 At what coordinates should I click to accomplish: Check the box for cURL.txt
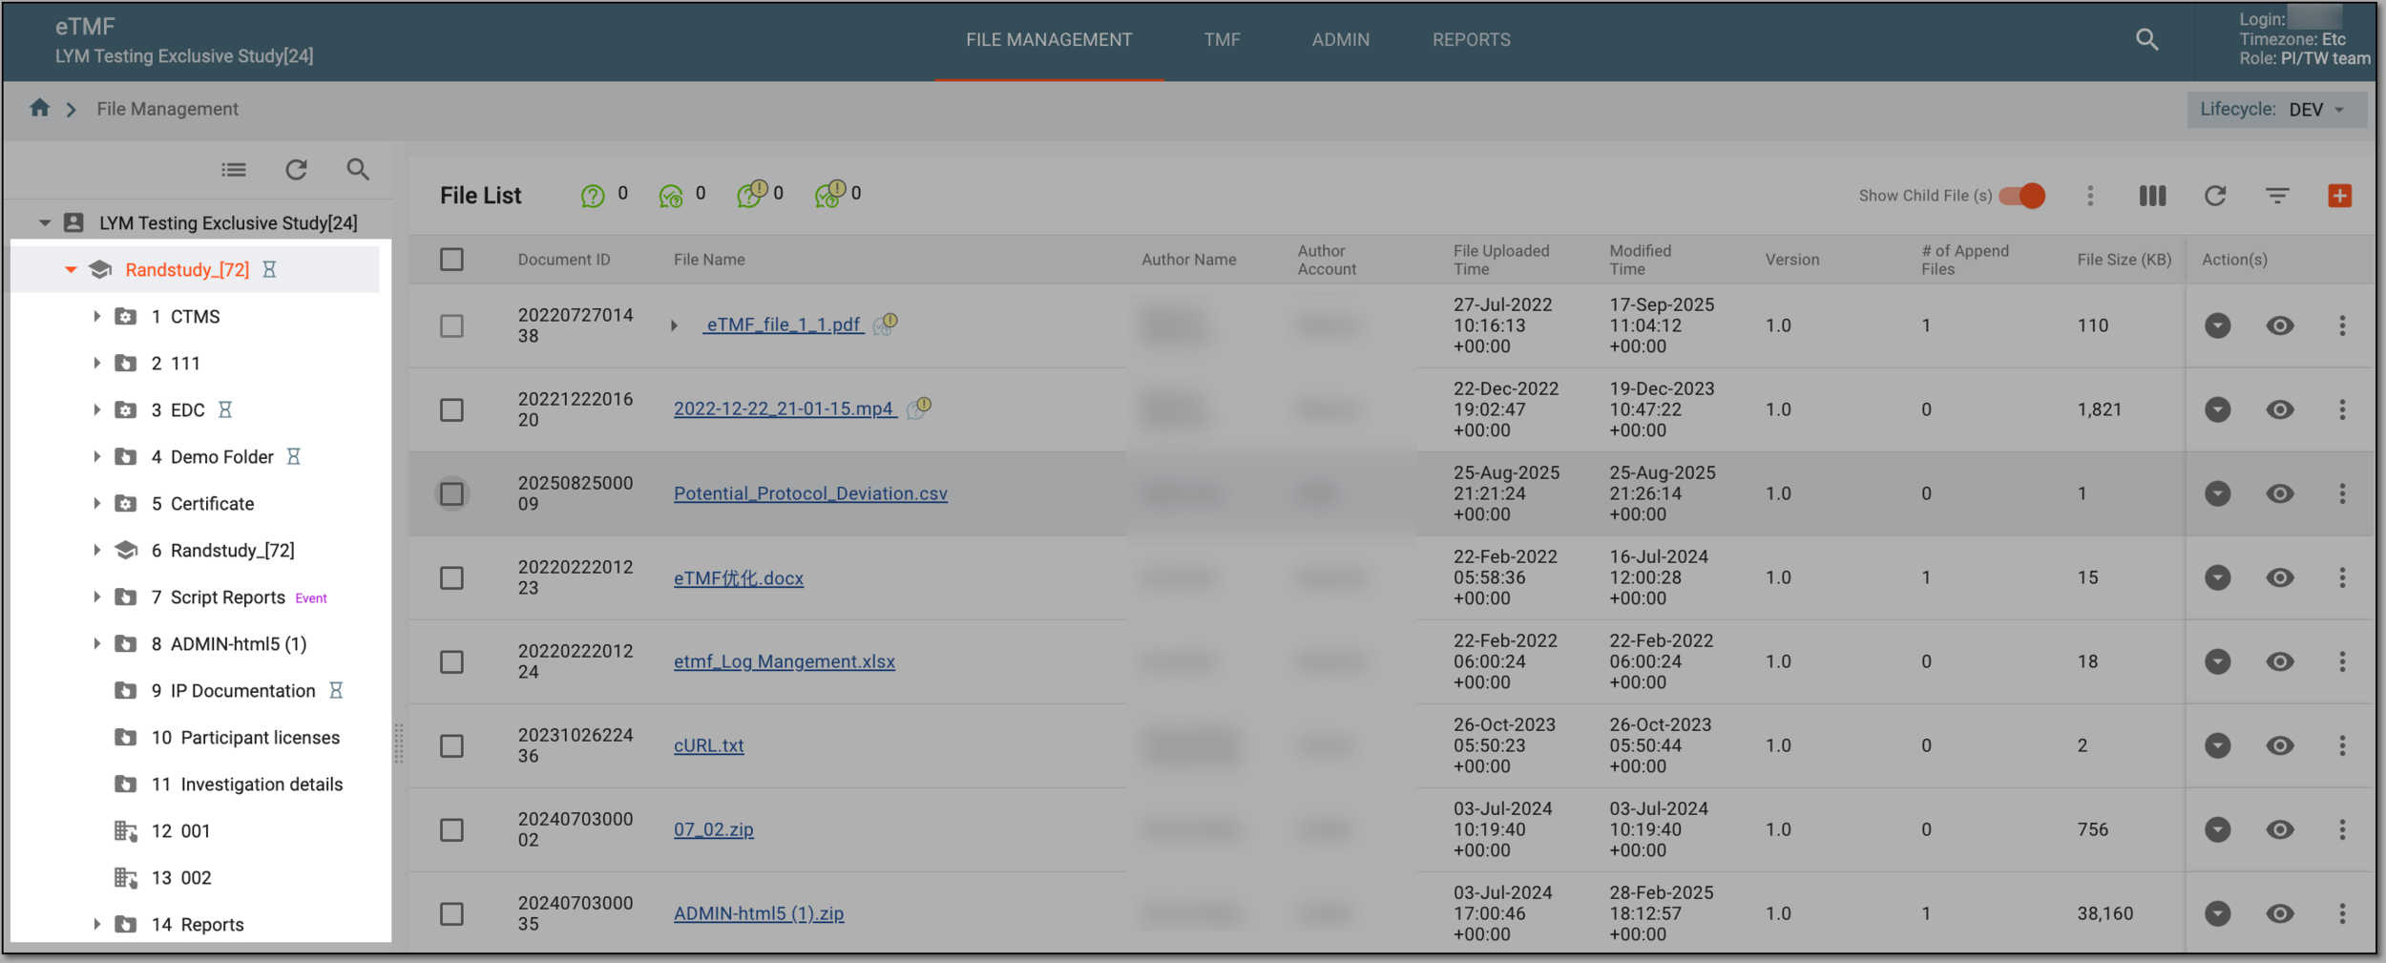pyautogui.click(x=451, y=745)
